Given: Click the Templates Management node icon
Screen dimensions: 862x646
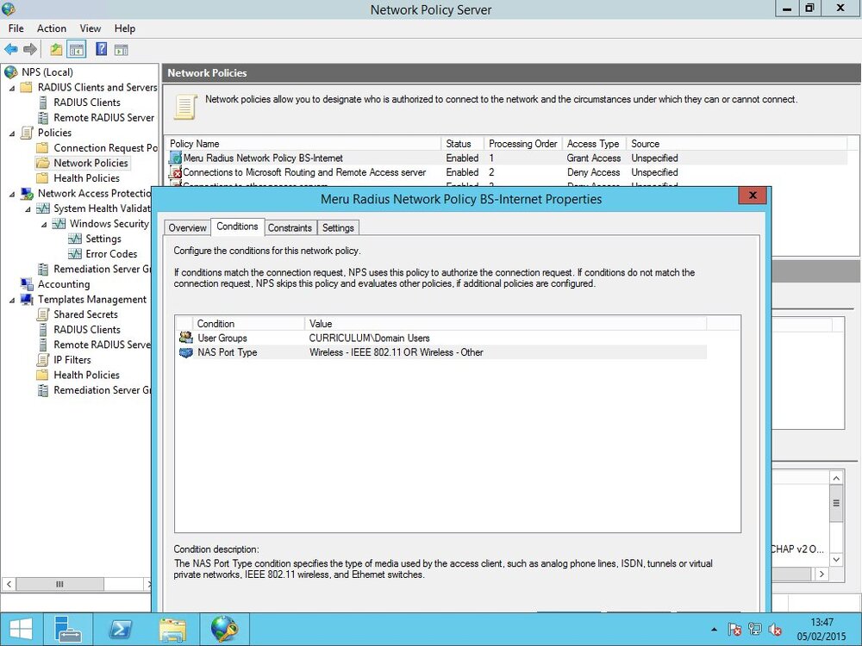Looking at the screenshot, I should (x=27, y=300).
